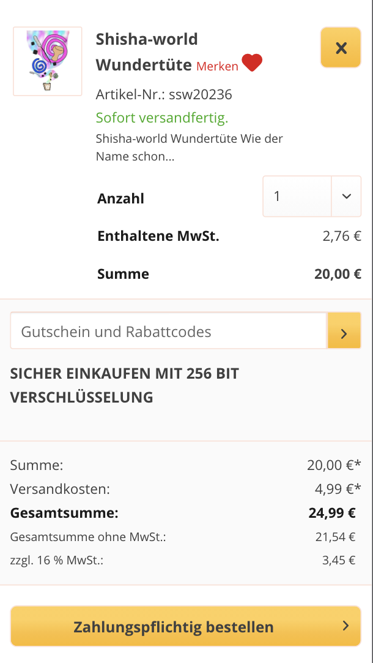Click the Wundertüte product thumbnail image
Viewport: 373px width, 663px height.
pos(47,61)
